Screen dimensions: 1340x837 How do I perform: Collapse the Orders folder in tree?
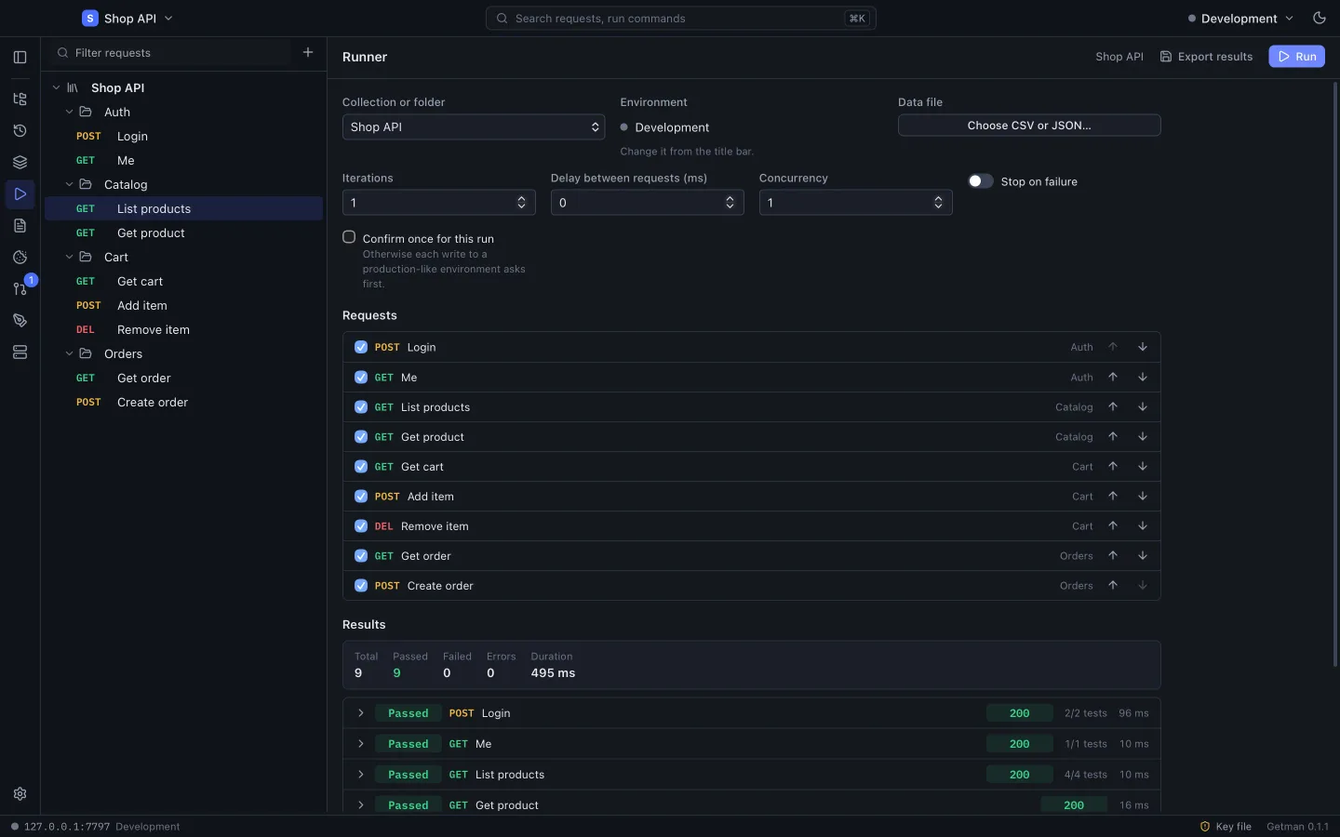tap(69, 353)
